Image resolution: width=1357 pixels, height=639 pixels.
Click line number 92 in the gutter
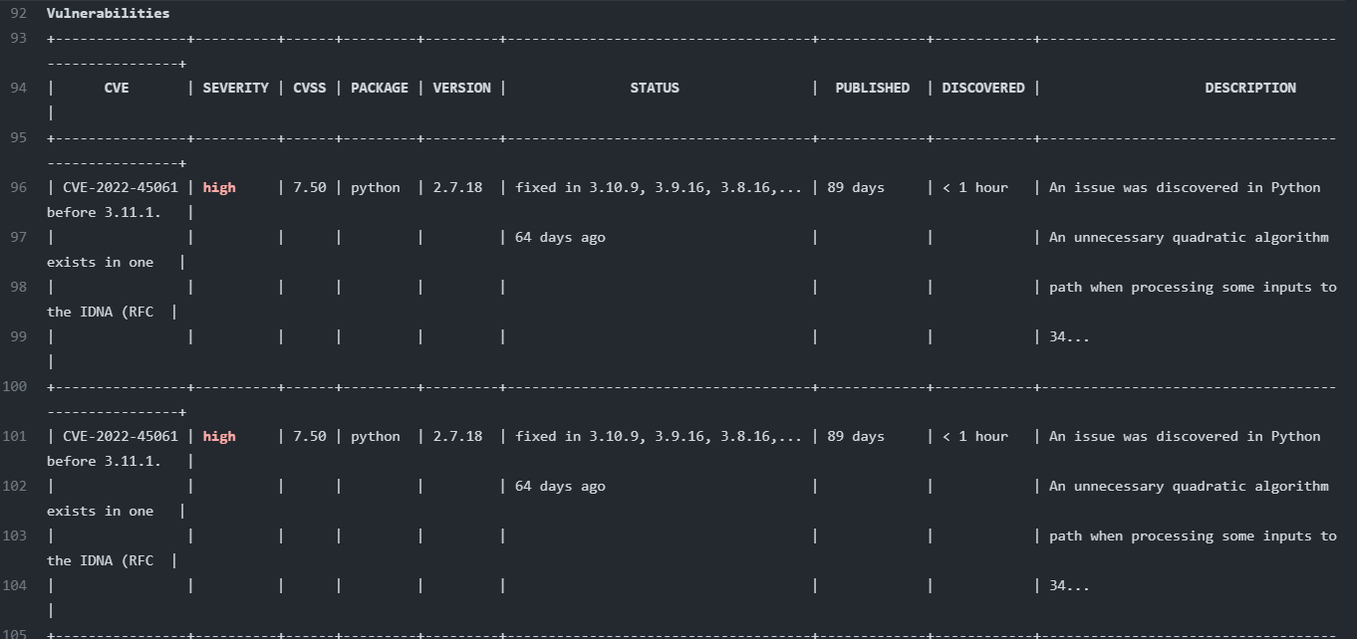(x=17, y=13)
